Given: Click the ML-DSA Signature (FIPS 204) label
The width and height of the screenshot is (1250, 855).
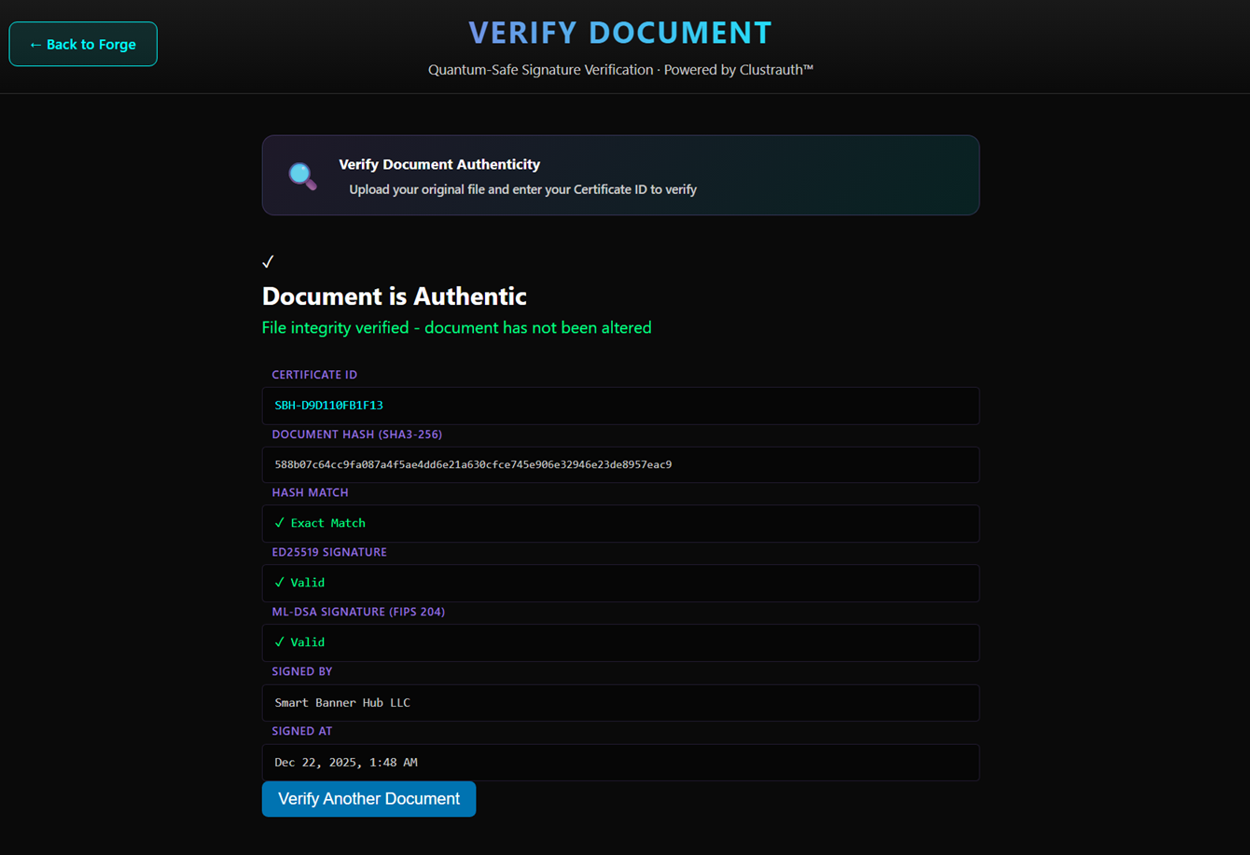Looking at the screenshot, I should point(358,612).
